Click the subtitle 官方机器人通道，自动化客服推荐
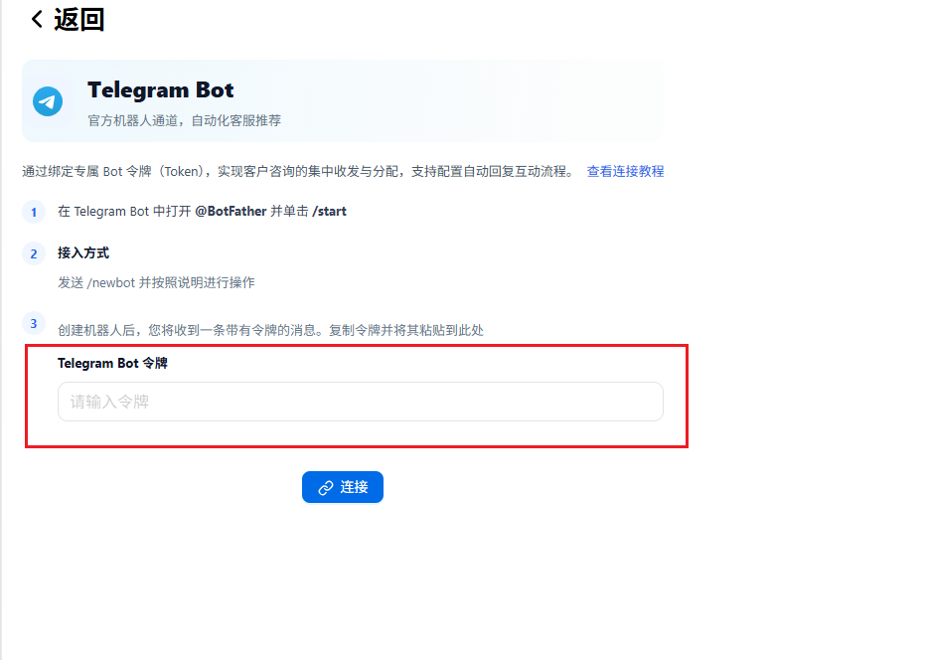Image resolution: width=927 pixels, height=660 pixels. click(x=185, y=120)
